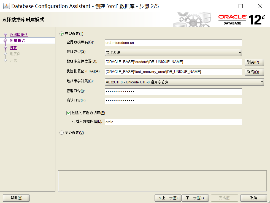The width and height of the screenshot is (270, 203).
Task: Click the 数据库操作 step bullet icon
Action: click(x=5, y=35)
